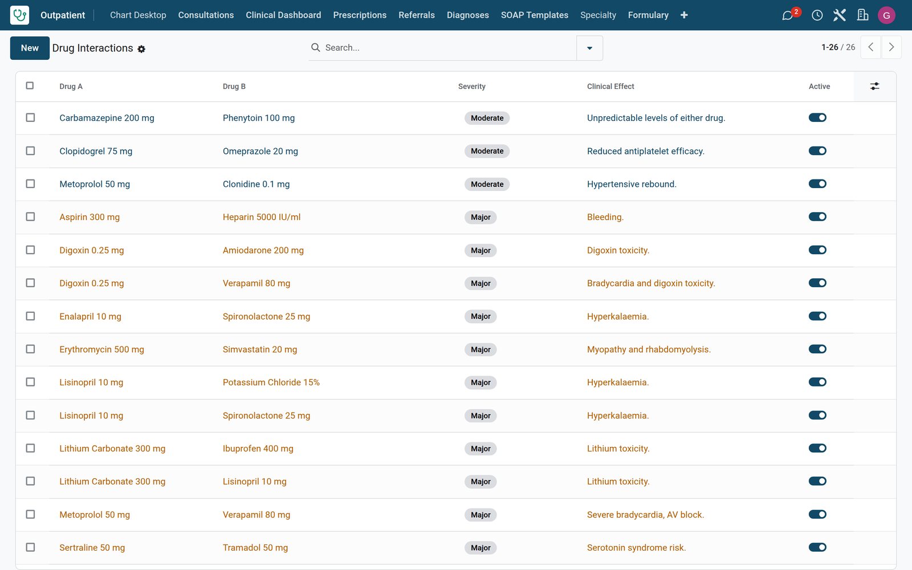Check the select-all header checkbox
The width and height of the screenshot is (912, 570).
(30, 85)
